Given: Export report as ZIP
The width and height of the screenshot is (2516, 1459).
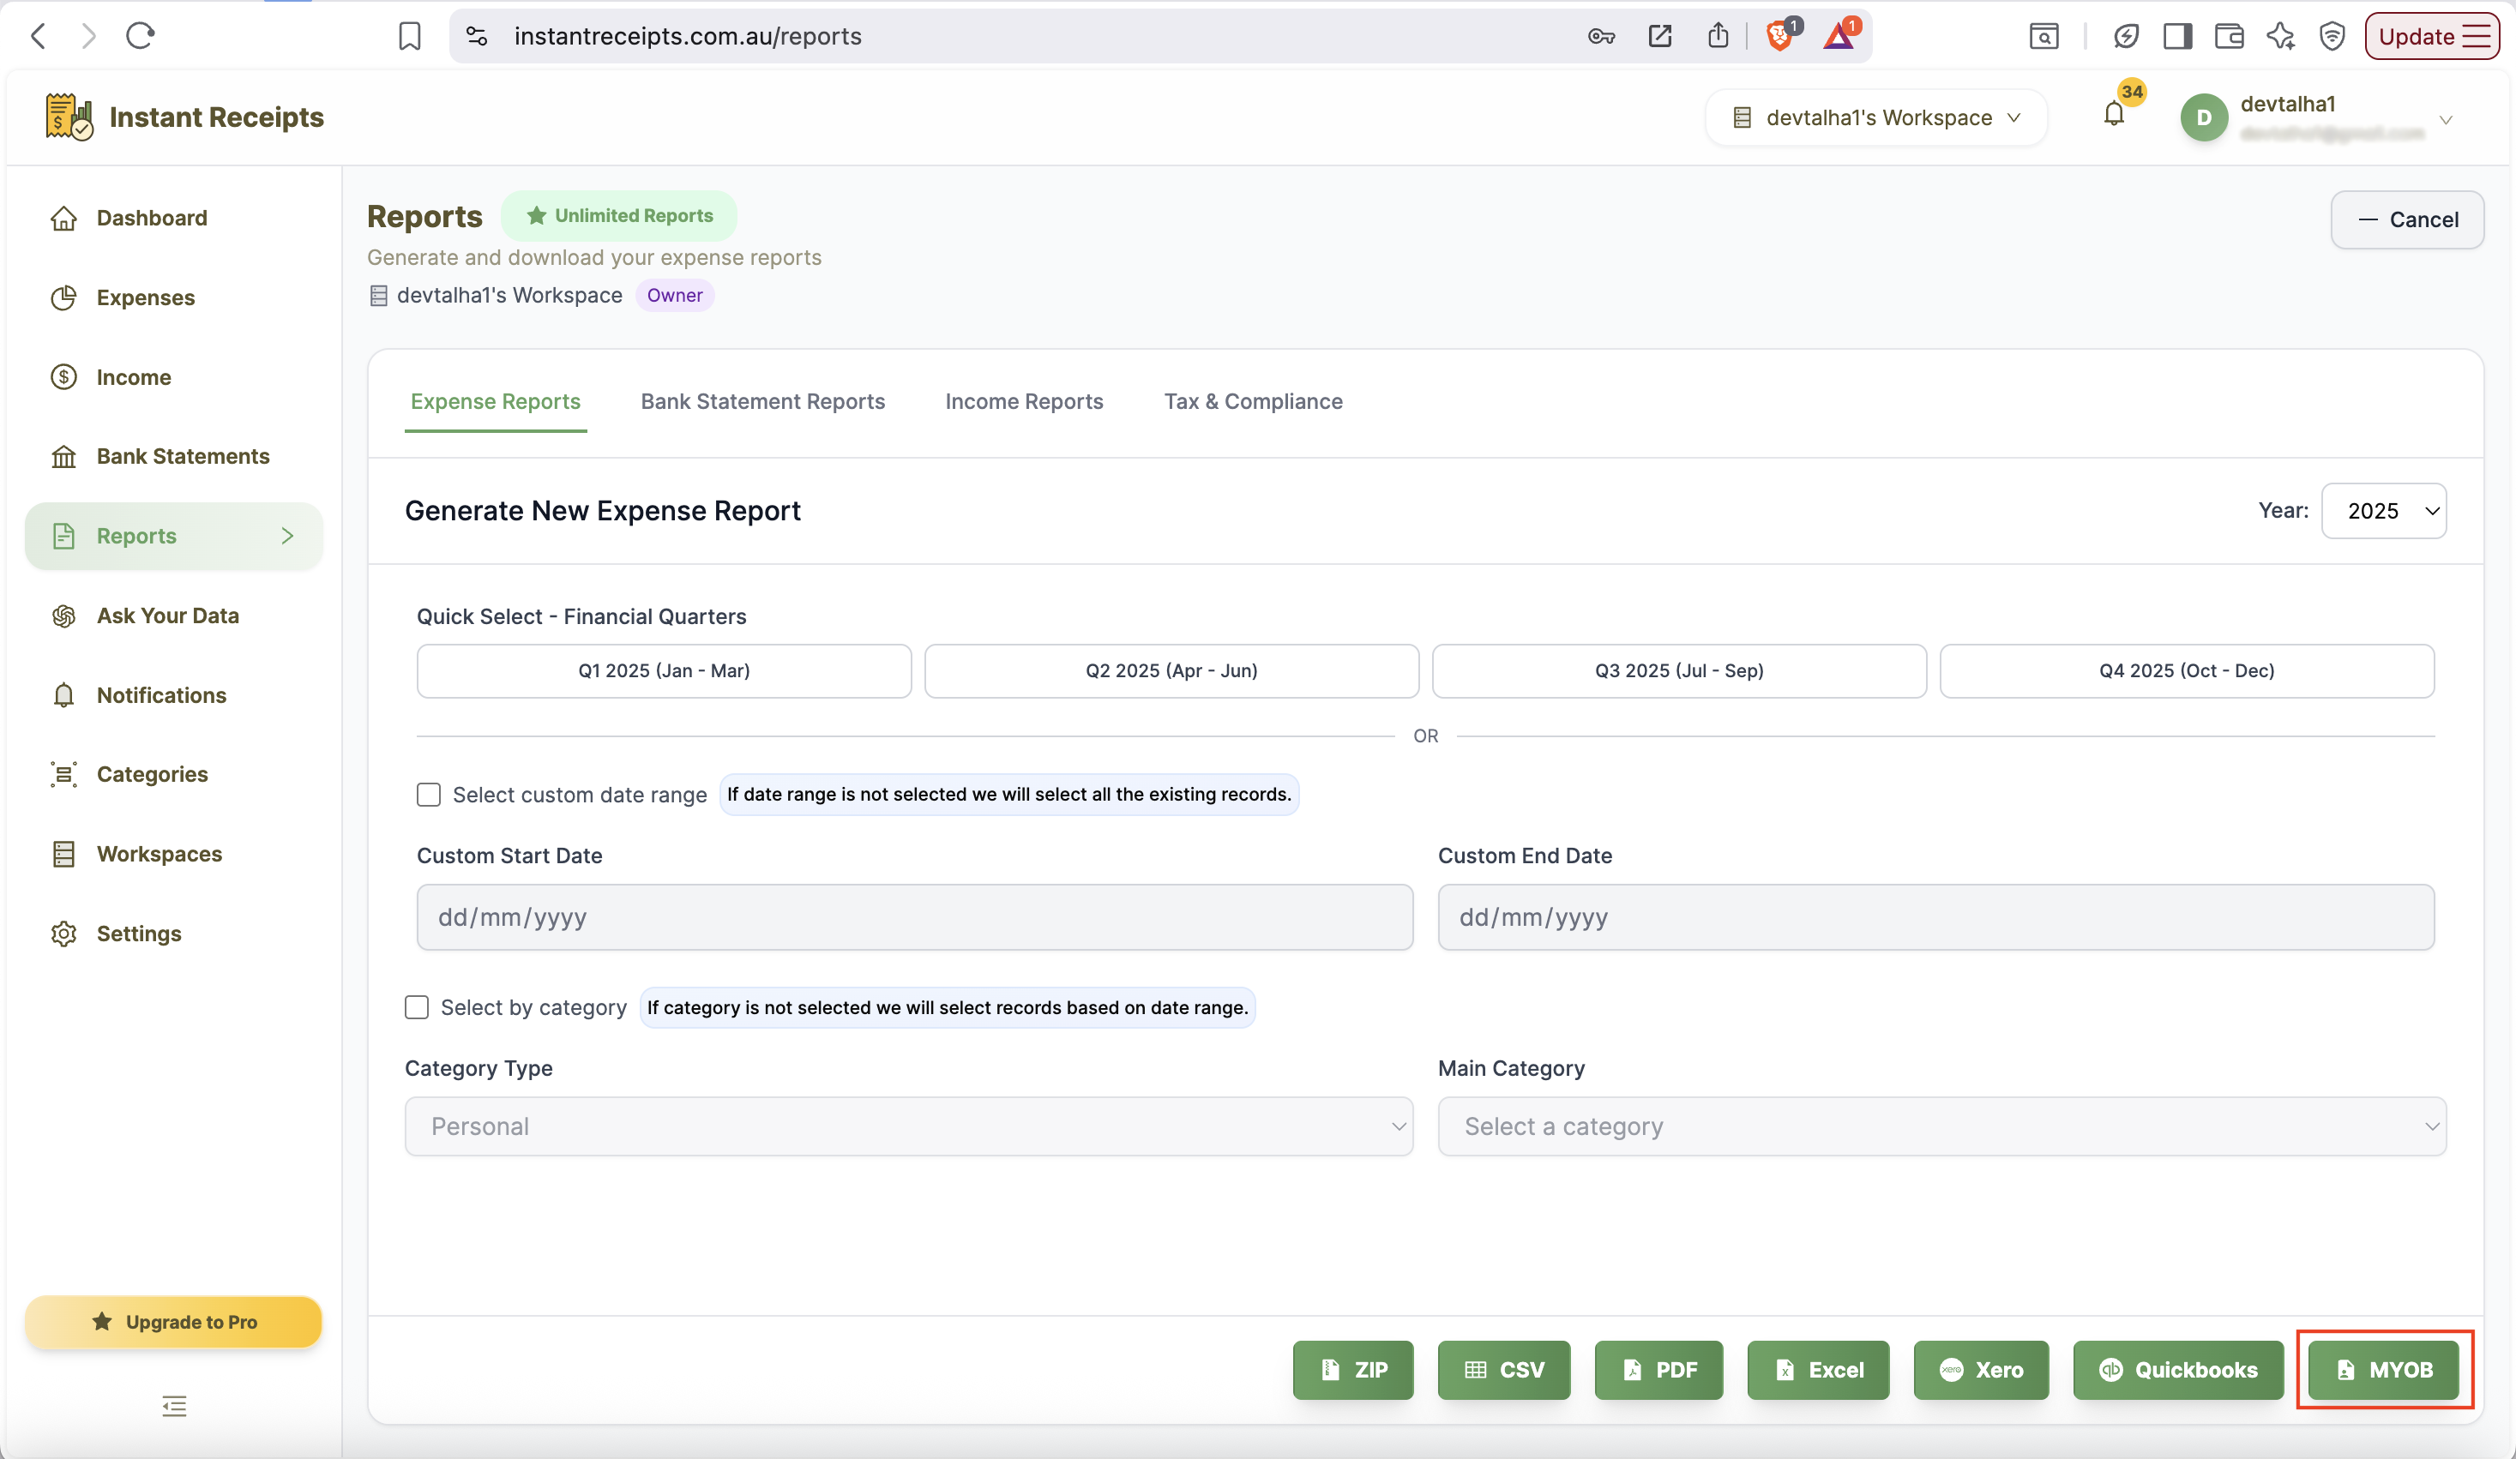Looking at the screenshot, I should pos(1353,1370).
